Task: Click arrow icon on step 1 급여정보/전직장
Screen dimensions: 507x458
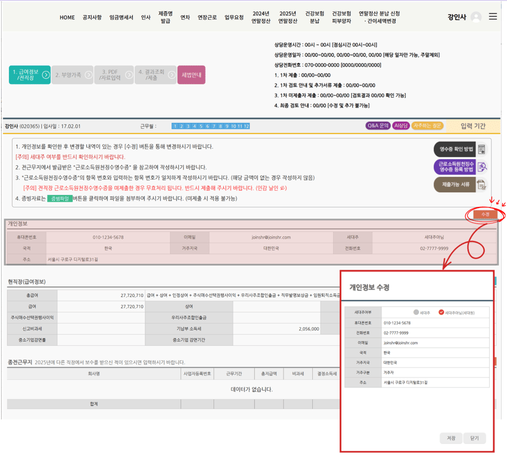Action: click(46, 75)
